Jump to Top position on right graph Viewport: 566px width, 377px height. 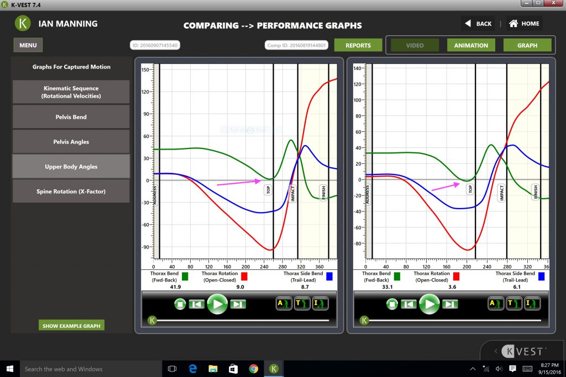pyautogui.click(x=513, y=304)
